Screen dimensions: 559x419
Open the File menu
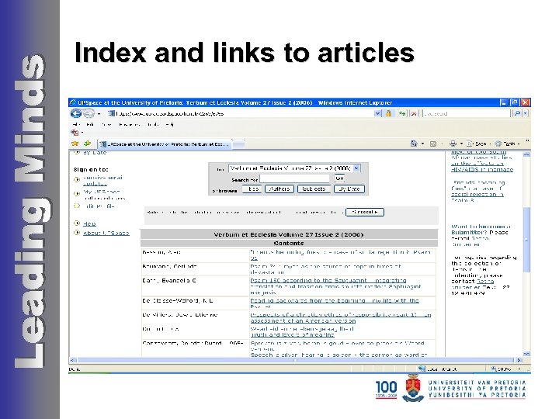click(76, 124)
